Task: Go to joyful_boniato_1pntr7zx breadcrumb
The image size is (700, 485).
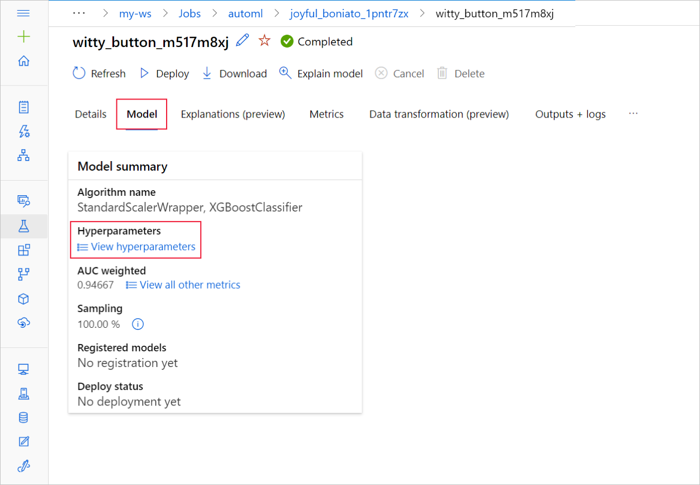Action: click(x=349, y=13)
